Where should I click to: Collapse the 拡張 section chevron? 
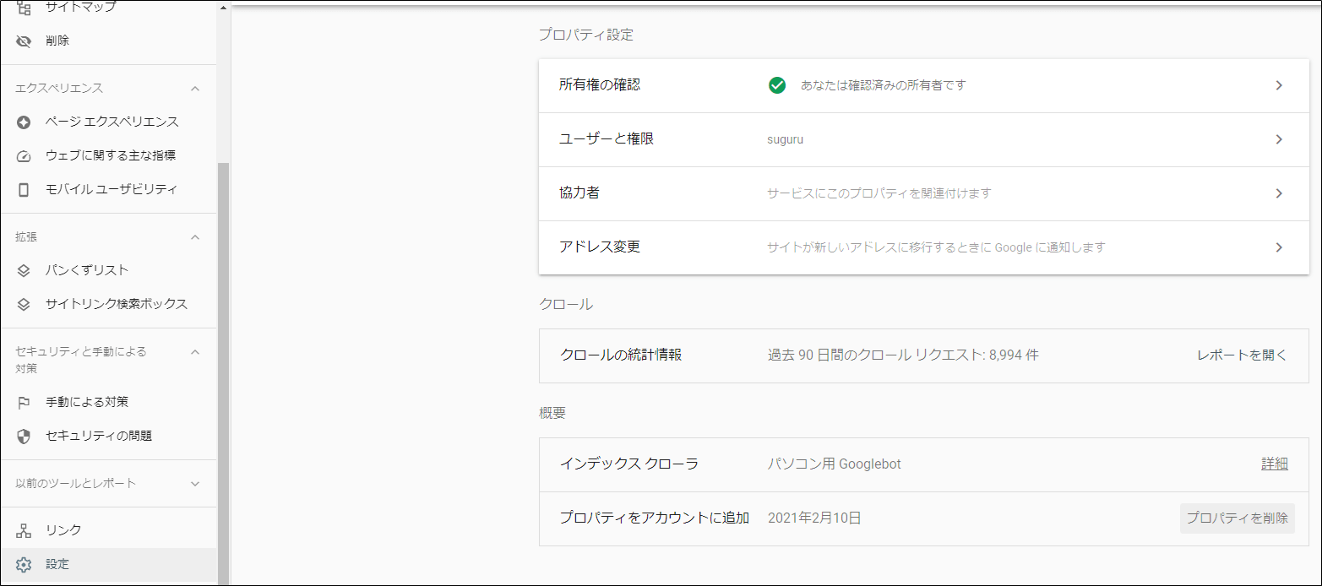pyautogui.click(x=195, y=236)
